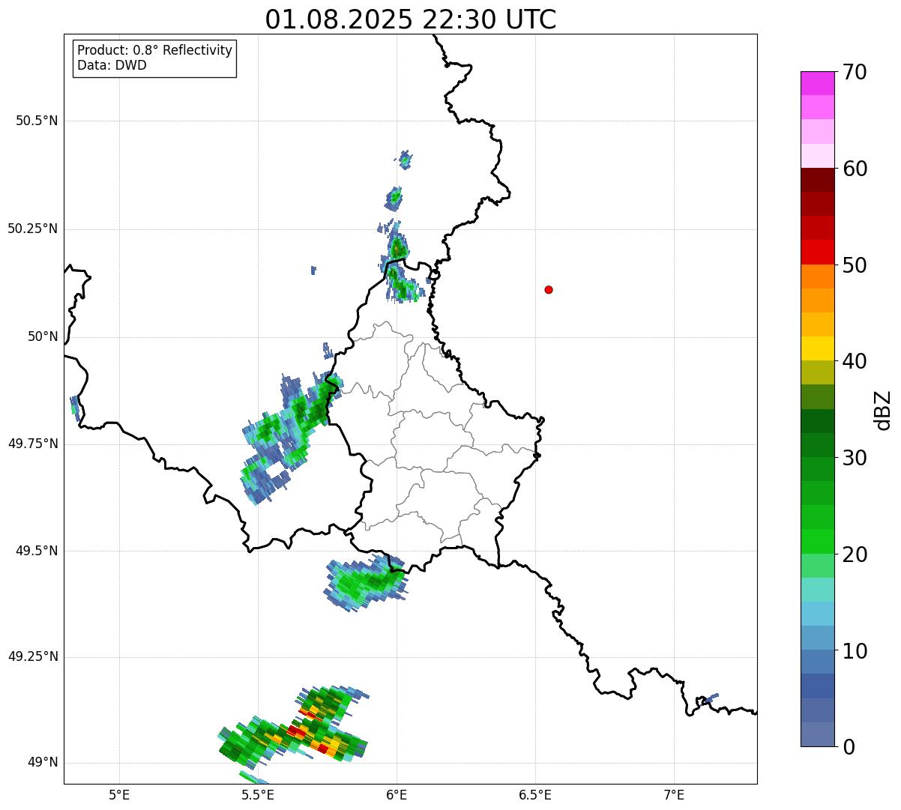Click the 'dBZ' colorbar axis label
901x810 pixels.
pyautogui.click(x=883, y=410)
